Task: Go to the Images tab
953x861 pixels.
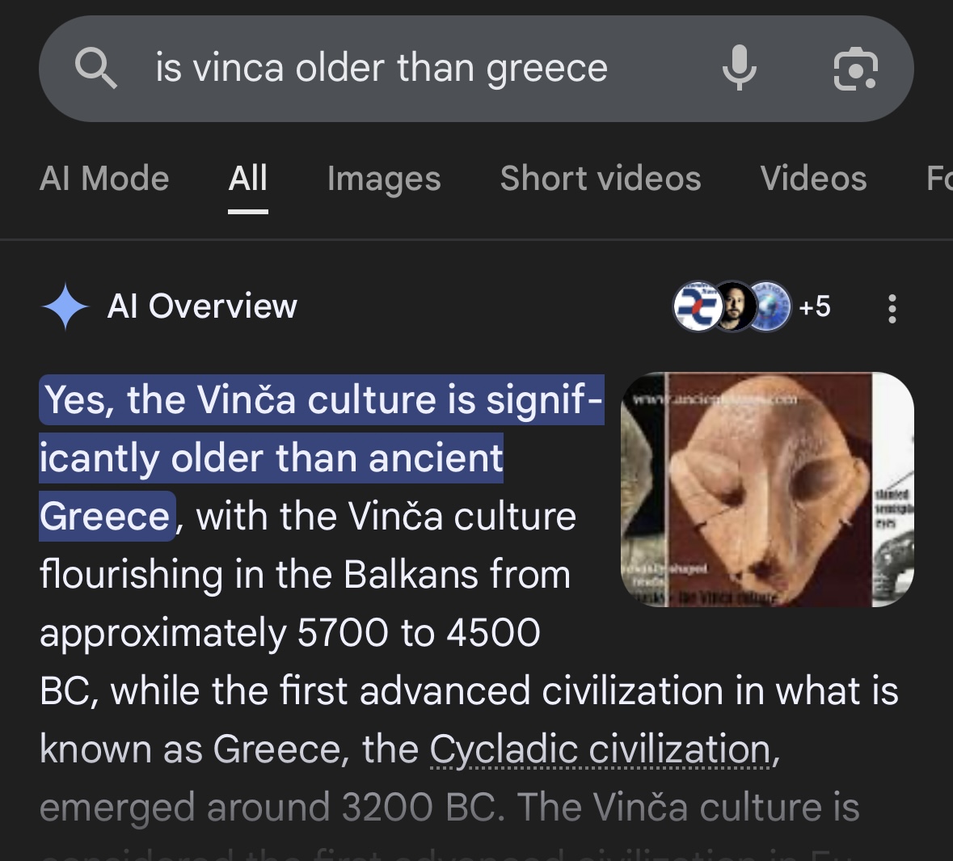Action: point(384,179)
